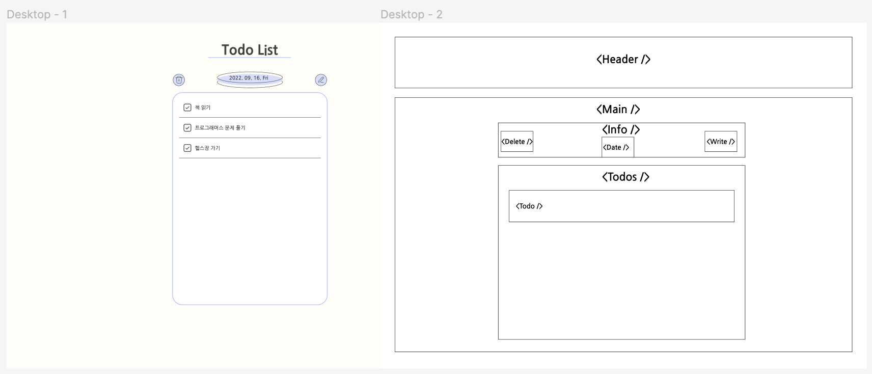Screen dimensions: 872x374
Task: Click the 프로그래머스 문제 풀기 todo text
Action: pos(220,128)
